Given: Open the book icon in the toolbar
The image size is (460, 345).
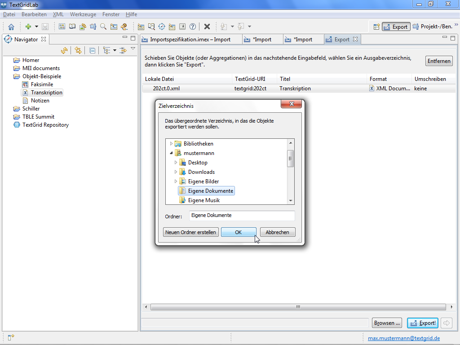Looking at the screenshot, I should pos(72,27).
